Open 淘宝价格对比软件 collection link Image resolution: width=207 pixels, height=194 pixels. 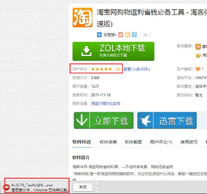tap(106, 103)
